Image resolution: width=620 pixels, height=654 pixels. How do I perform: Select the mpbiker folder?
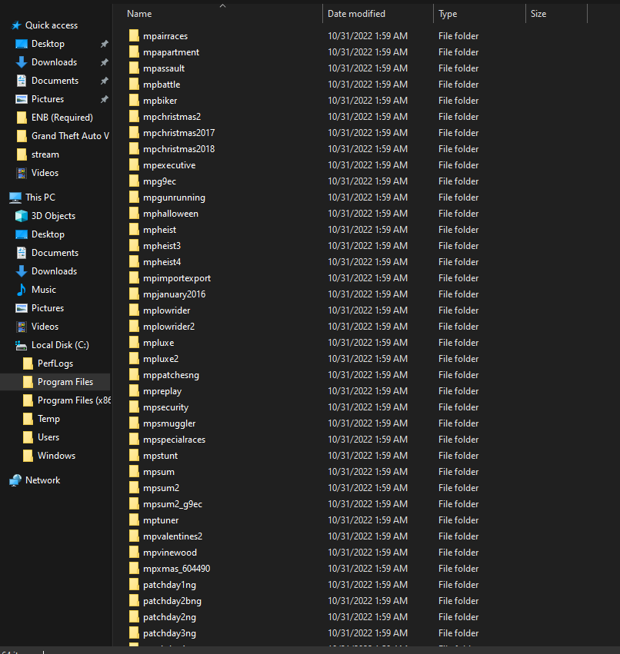(x=160, y=101)
